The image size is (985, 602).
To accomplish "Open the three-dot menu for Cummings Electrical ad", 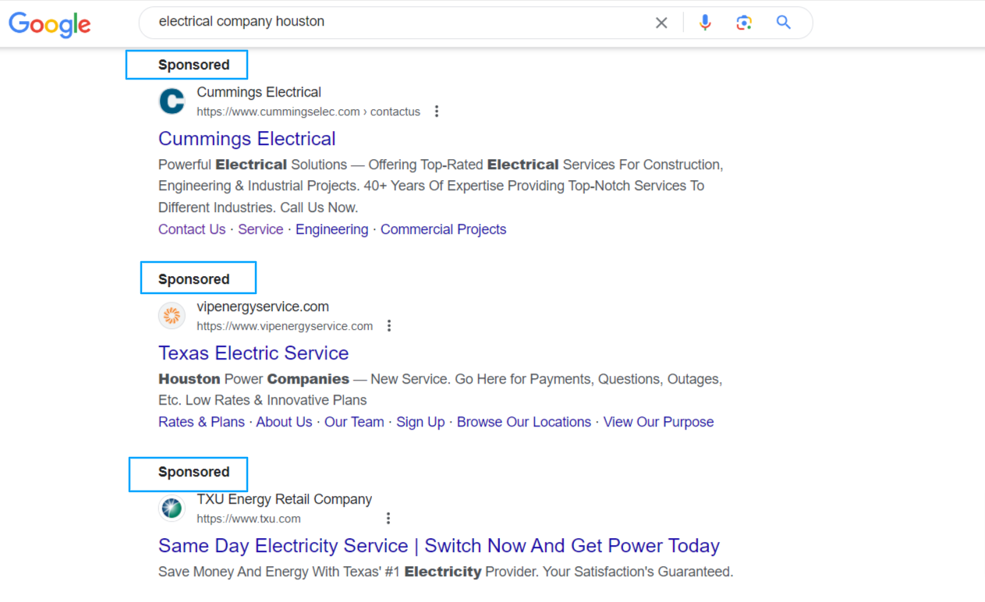I will tap(437, 112).
